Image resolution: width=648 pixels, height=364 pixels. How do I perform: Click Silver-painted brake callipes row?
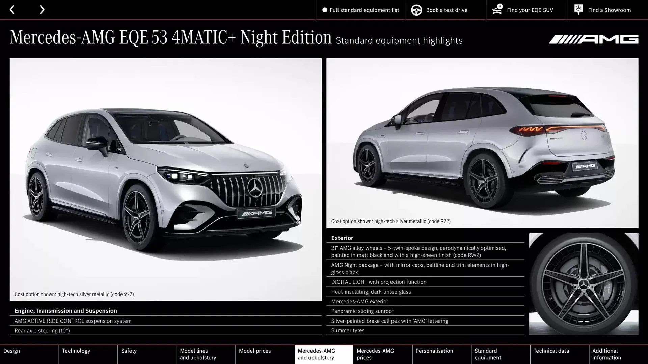pos(425,321)
